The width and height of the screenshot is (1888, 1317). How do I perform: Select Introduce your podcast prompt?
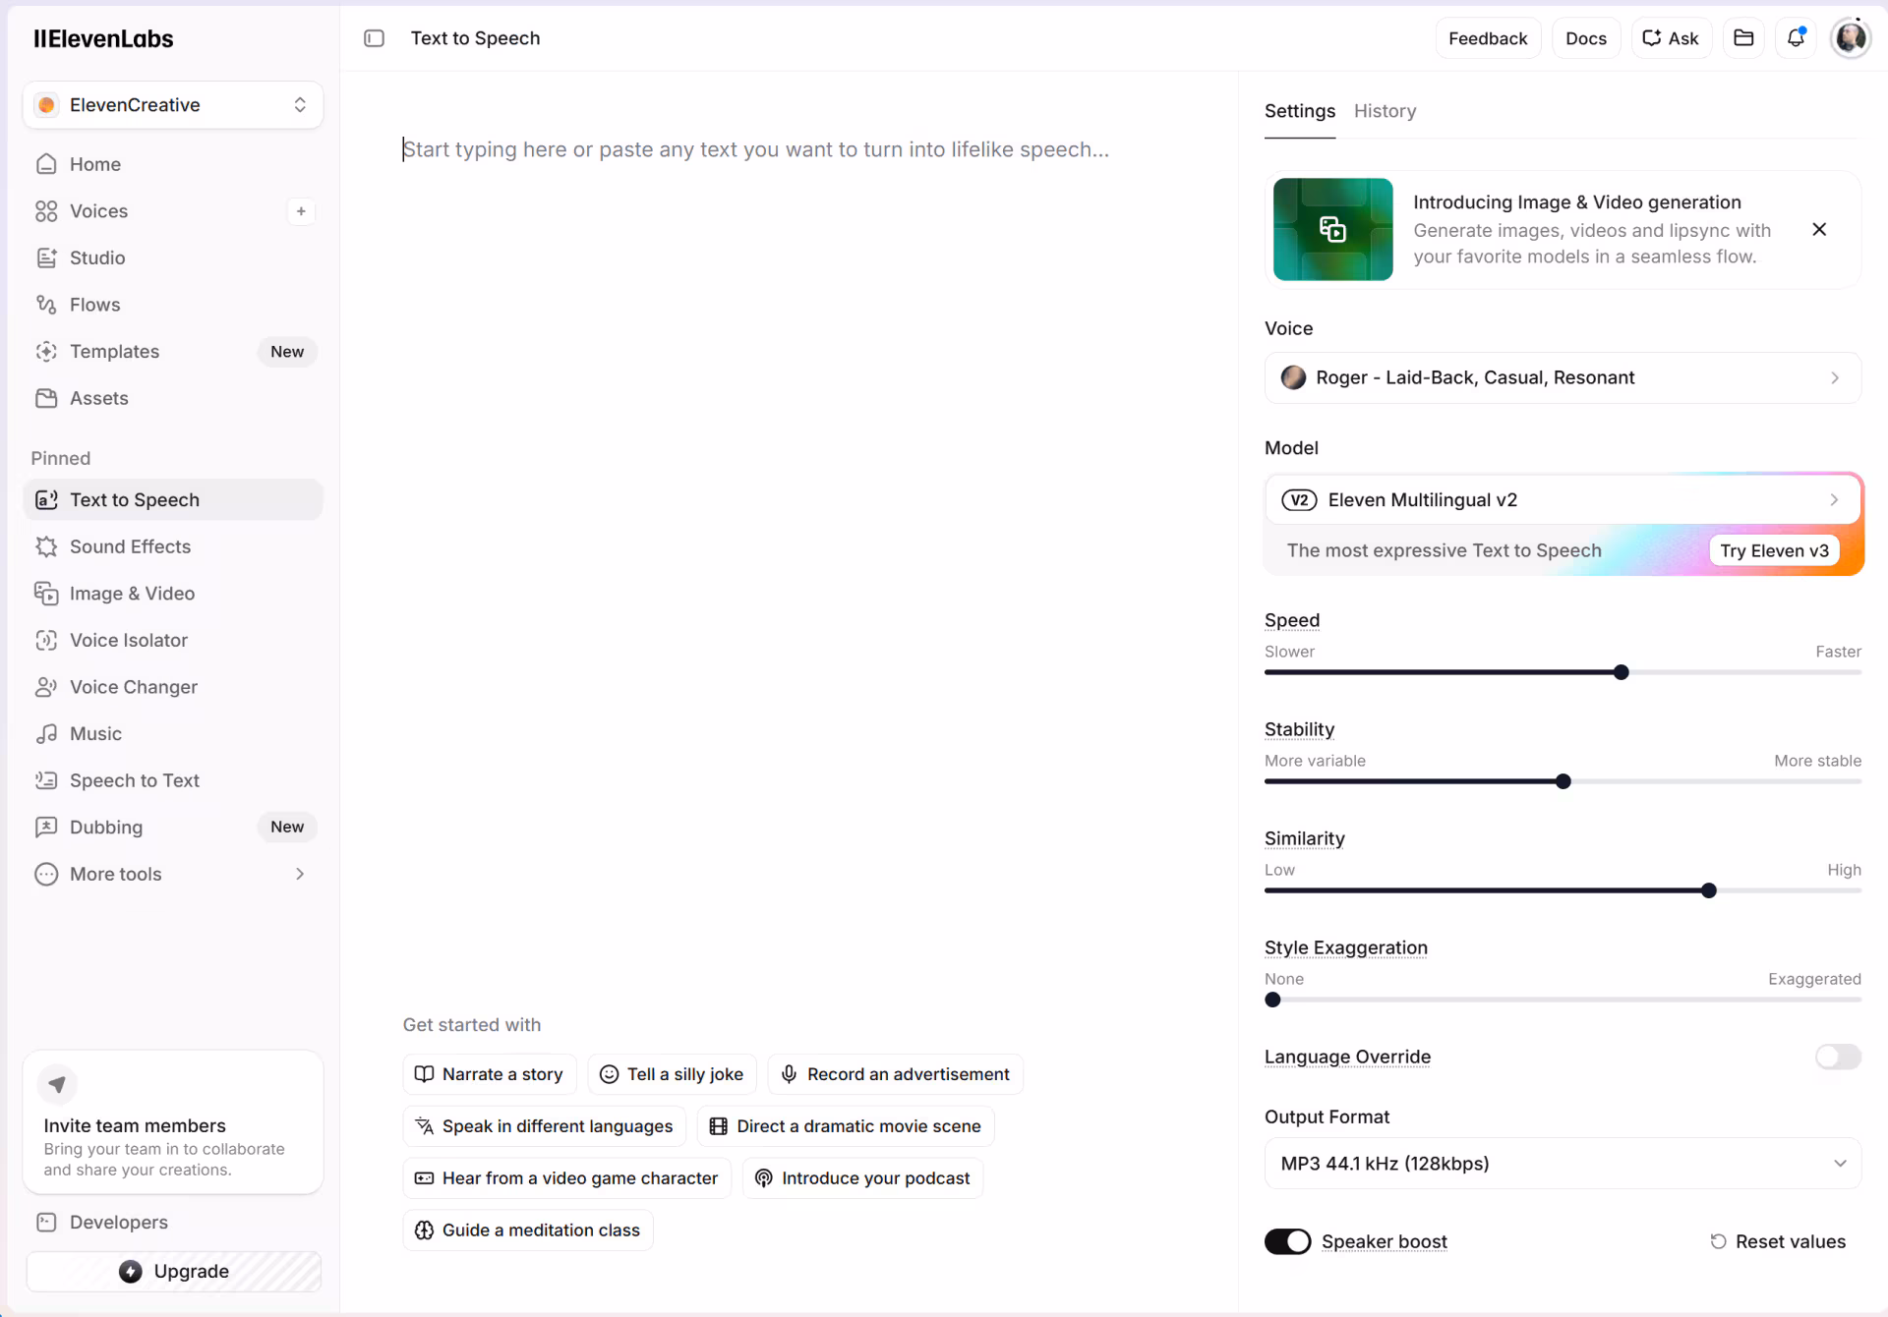(x=862, y=1177)
